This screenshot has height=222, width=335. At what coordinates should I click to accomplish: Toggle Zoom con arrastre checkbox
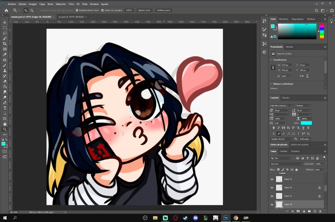pos(102,10)
